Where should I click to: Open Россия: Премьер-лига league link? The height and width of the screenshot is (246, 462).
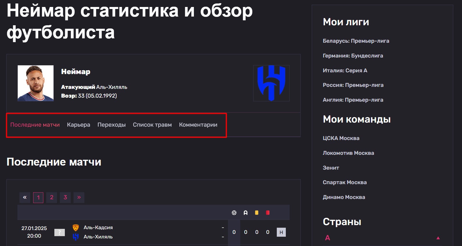pos(353,85)
